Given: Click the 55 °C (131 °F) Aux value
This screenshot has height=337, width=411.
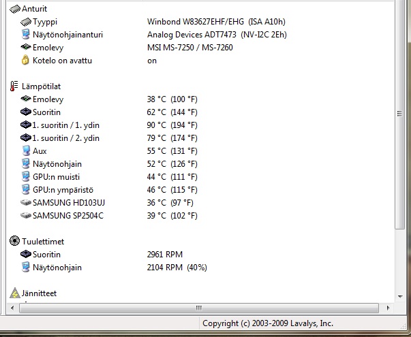Looking at the screenshot, I should click(172, 151).
